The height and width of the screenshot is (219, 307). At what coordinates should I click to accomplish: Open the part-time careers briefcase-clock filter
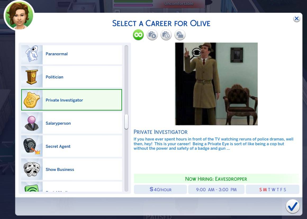point(166,35)
